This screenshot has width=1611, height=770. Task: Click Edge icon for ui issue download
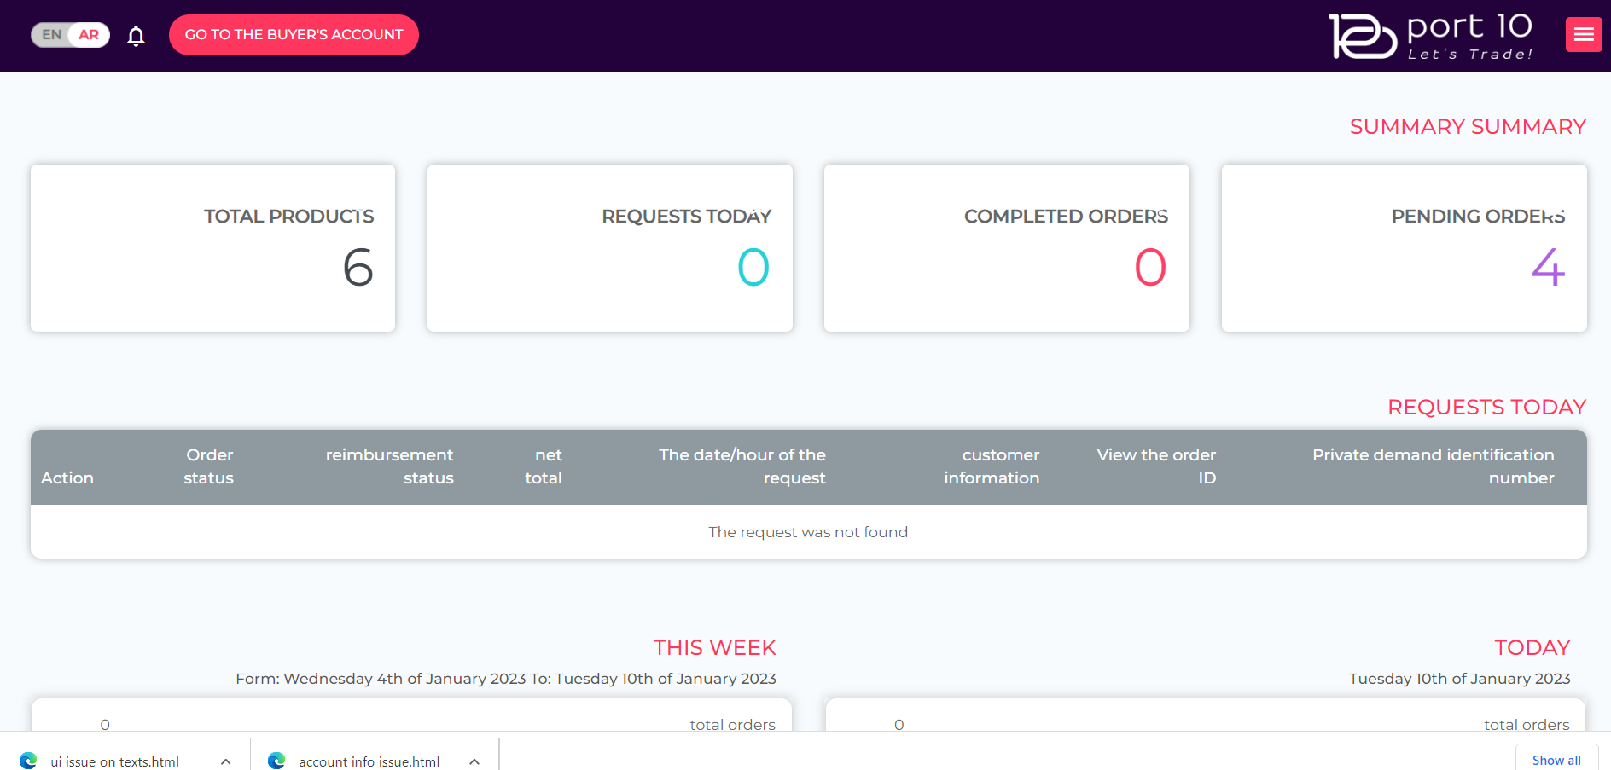pos(28,761)
